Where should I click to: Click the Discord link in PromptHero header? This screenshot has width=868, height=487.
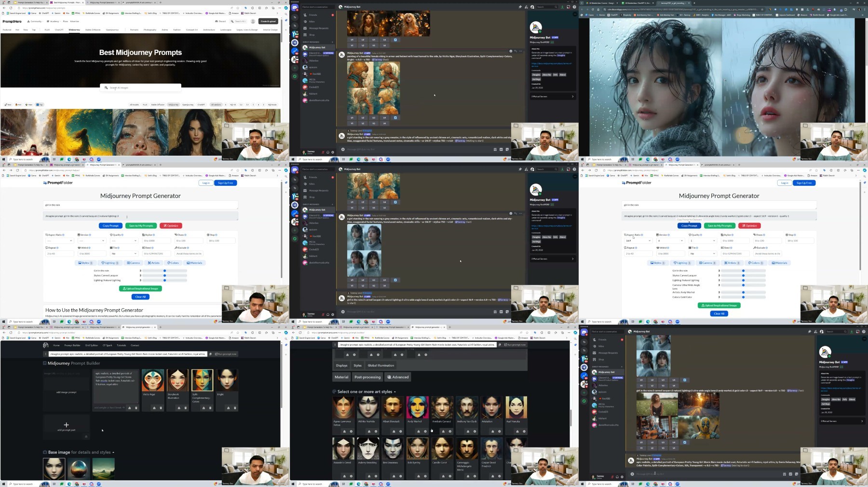click(x=221, y=21)
